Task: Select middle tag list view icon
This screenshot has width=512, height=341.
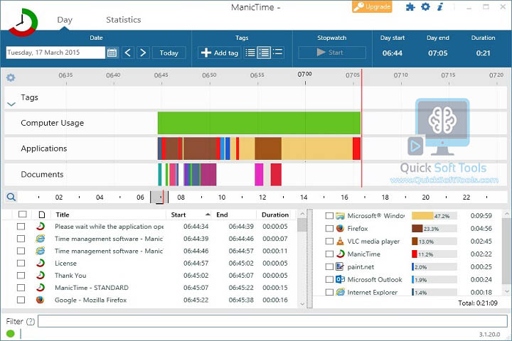Action: (x=264, y=53)
